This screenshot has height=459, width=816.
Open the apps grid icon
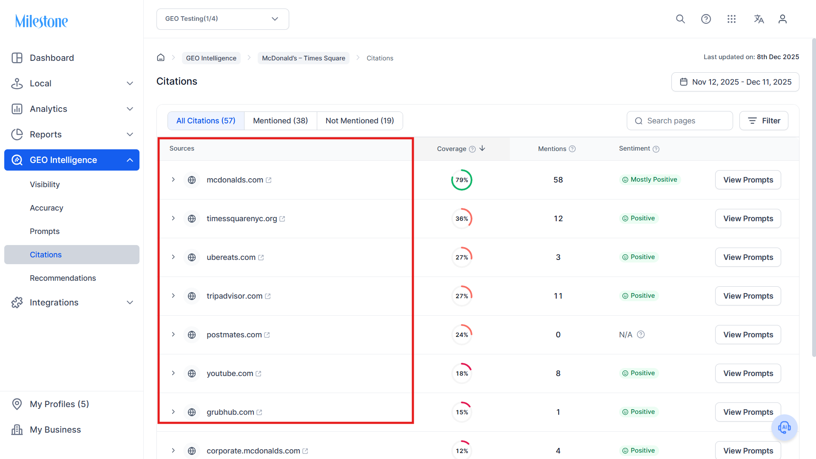pyautogui.click(x=731, y=19)
